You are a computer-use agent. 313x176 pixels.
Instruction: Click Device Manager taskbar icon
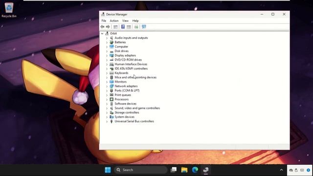[x=206, y=170]
